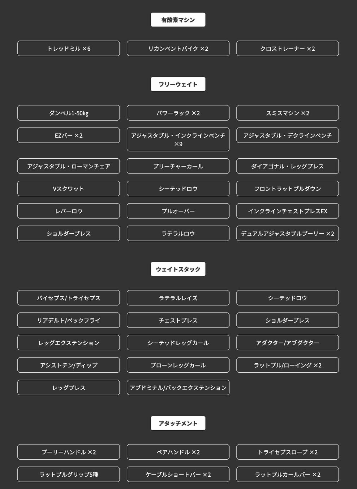The image size is (357, 489).
Task: Select スミスマシン ×2 equipment
Action: coord(287,113)
